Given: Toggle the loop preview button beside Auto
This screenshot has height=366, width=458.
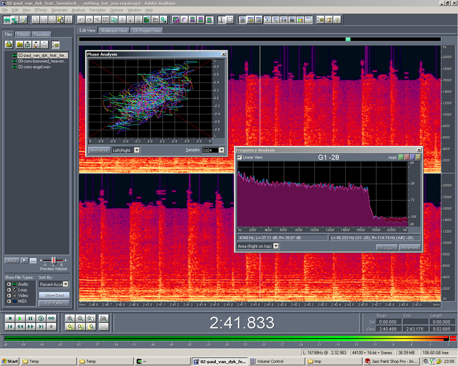Looking at the screenshot, I should 33,261.
